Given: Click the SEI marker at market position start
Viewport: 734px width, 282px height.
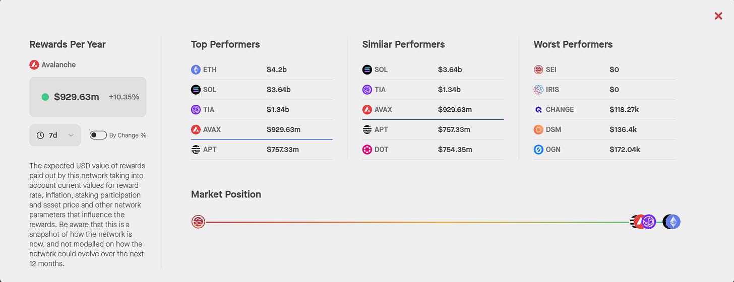Looking at the screenshot, I should (x=198, y=222).
